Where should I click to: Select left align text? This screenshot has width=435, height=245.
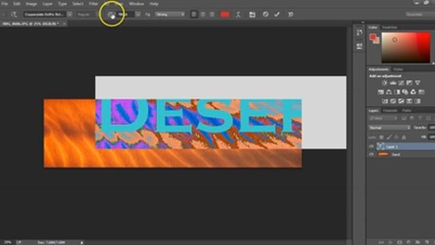(x=194, y=14)
